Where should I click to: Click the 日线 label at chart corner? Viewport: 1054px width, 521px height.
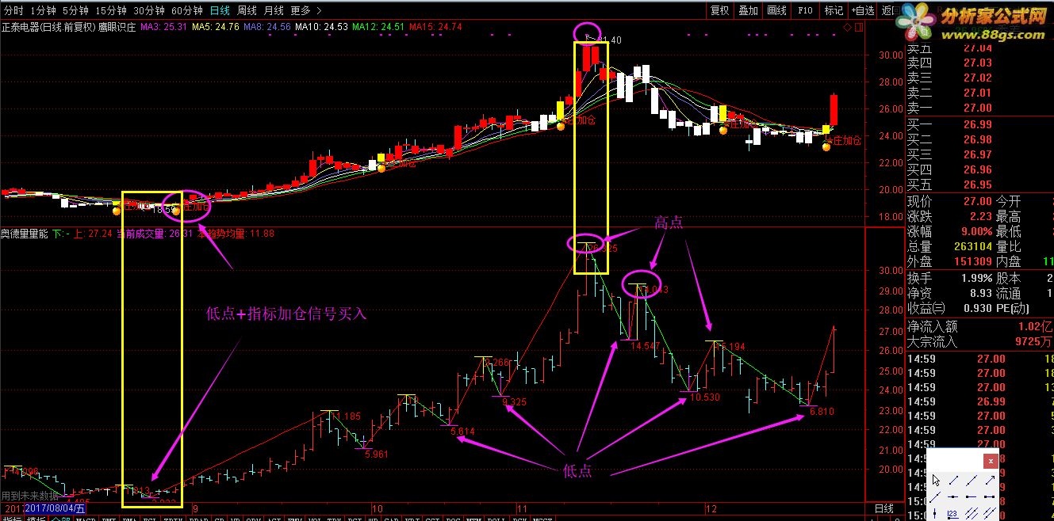[883, 508]
